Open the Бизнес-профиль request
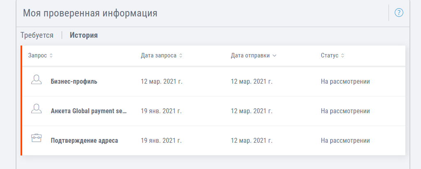This screenshot has height=169, width=421. pos(74,81)
